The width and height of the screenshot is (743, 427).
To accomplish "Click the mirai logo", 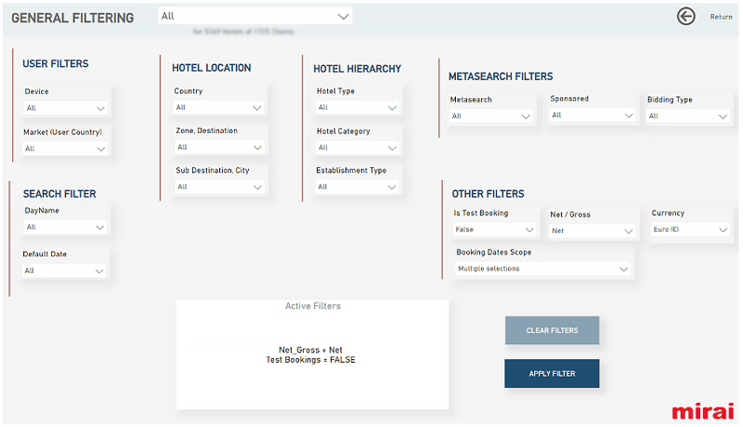I will click(703, 411).
